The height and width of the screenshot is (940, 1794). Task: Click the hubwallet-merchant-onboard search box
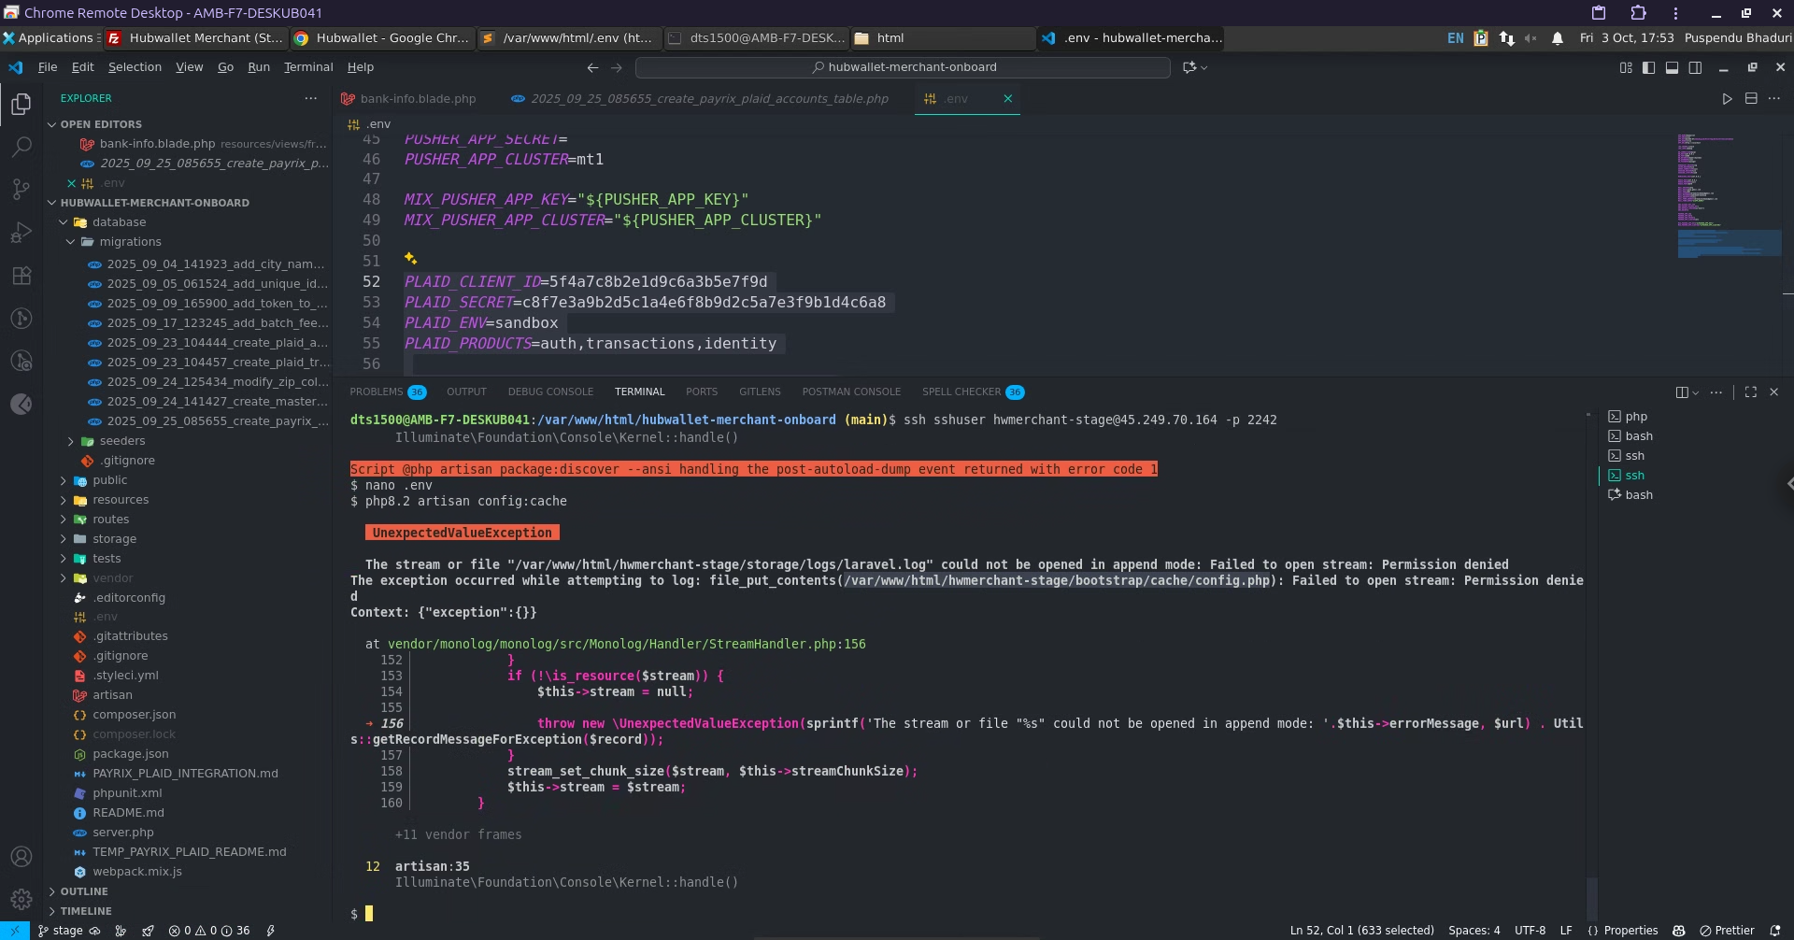pos(903,67)
